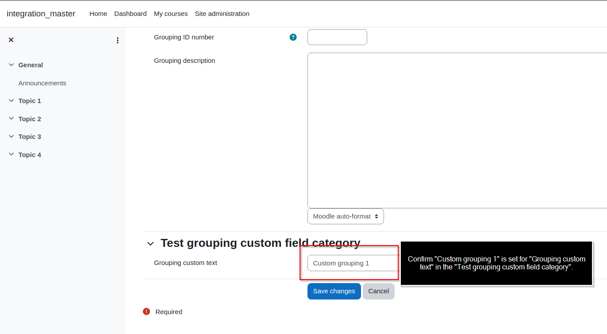
Task: Select Topic 1 in course index
Action: [30, 101]
